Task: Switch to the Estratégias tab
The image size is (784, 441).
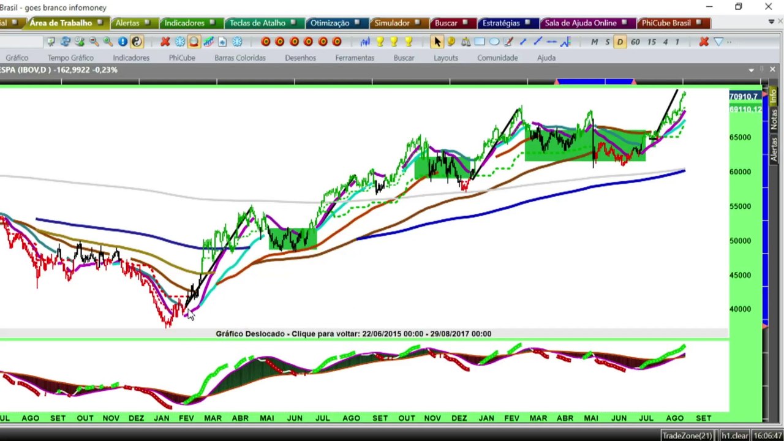Action: click(x=507, y=23)
